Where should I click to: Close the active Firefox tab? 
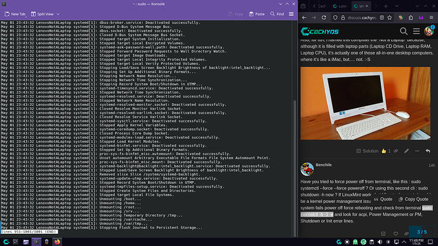[367, 6]
